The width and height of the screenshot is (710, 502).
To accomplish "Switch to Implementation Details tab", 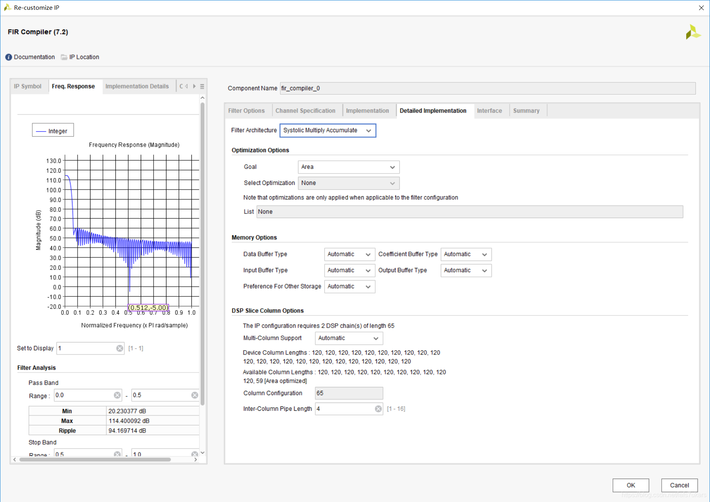I will 137,86.
